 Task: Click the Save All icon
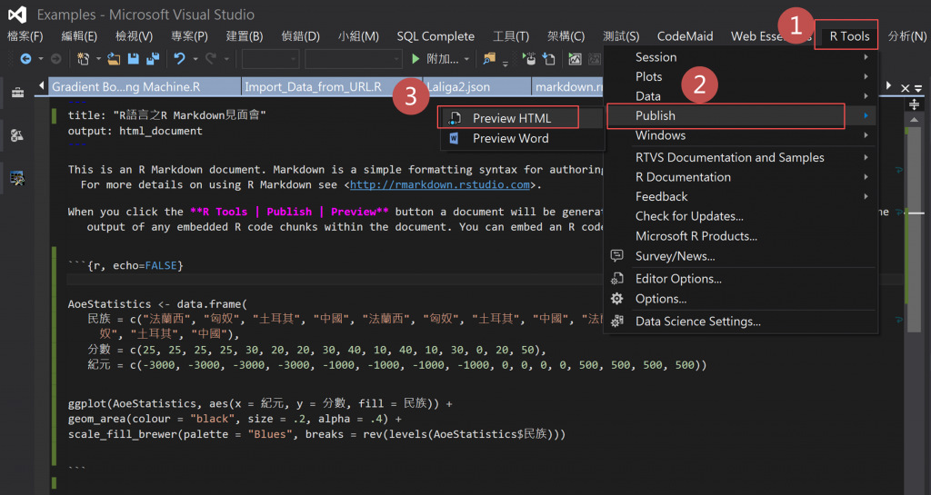click(153, 59)
